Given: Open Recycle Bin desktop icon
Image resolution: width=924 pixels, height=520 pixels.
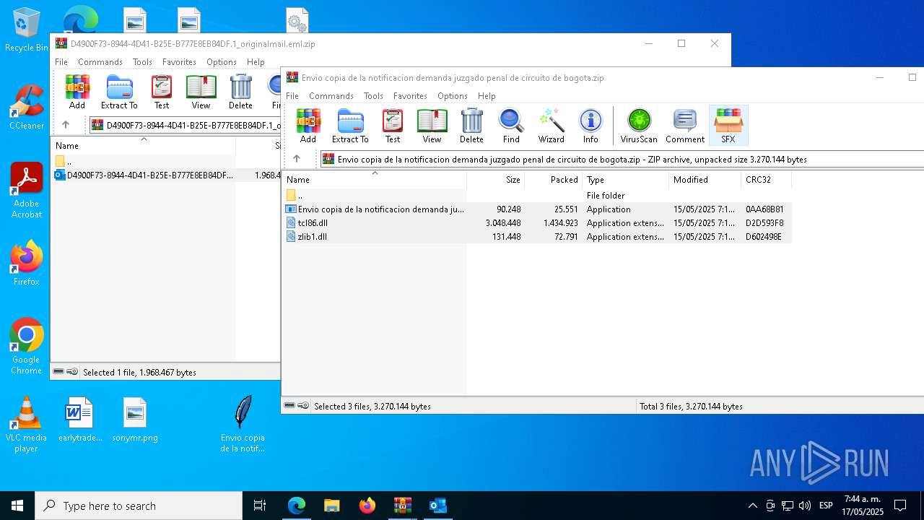Looking at the screenshot, I should (26, 30).
